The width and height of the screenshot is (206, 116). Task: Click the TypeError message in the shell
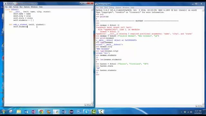144,34
